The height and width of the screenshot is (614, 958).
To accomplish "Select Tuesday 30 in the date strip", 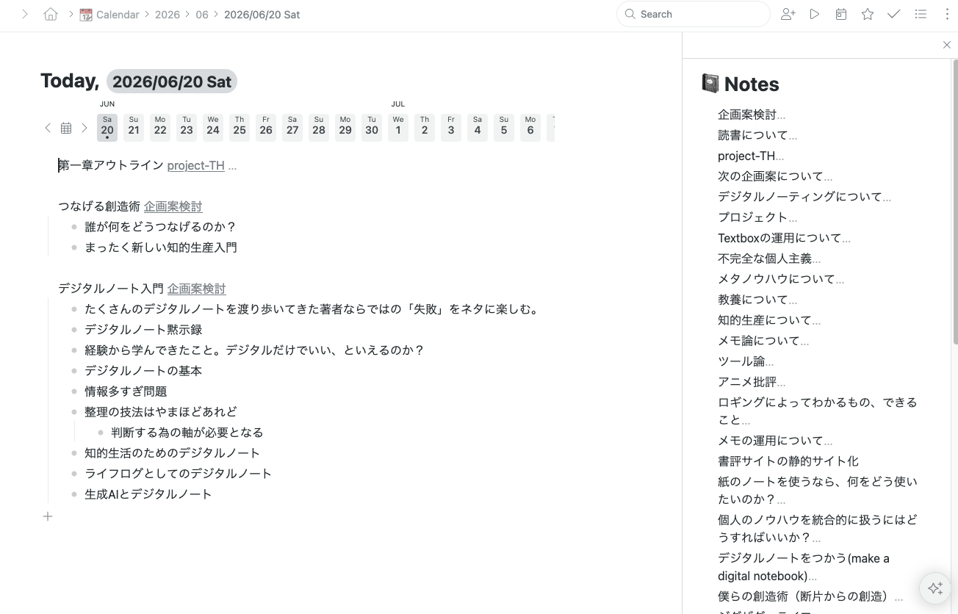I will point(372,127).
